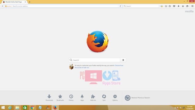This screenshot has width=195, height=110.
Task: Go back with the toolbar back arrow
Action: click(x=3, y=6)
